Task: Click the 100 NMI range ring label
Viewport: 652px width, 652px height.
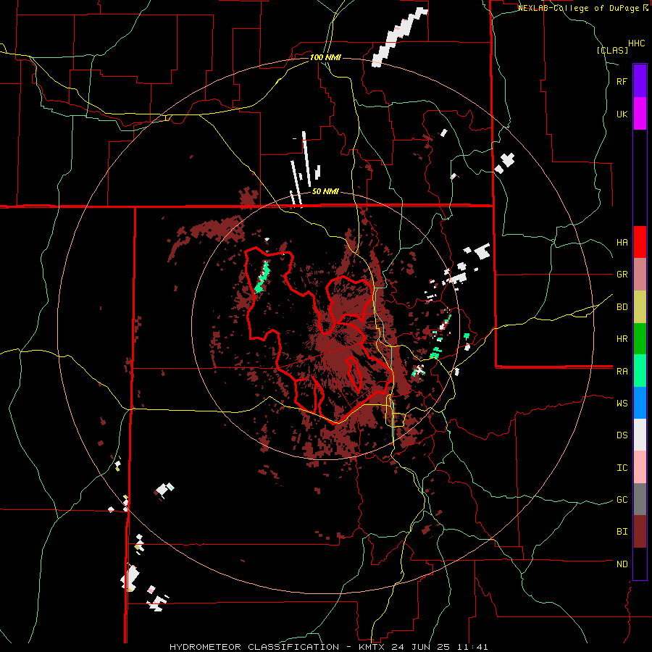Action: (x=325, y=57)
